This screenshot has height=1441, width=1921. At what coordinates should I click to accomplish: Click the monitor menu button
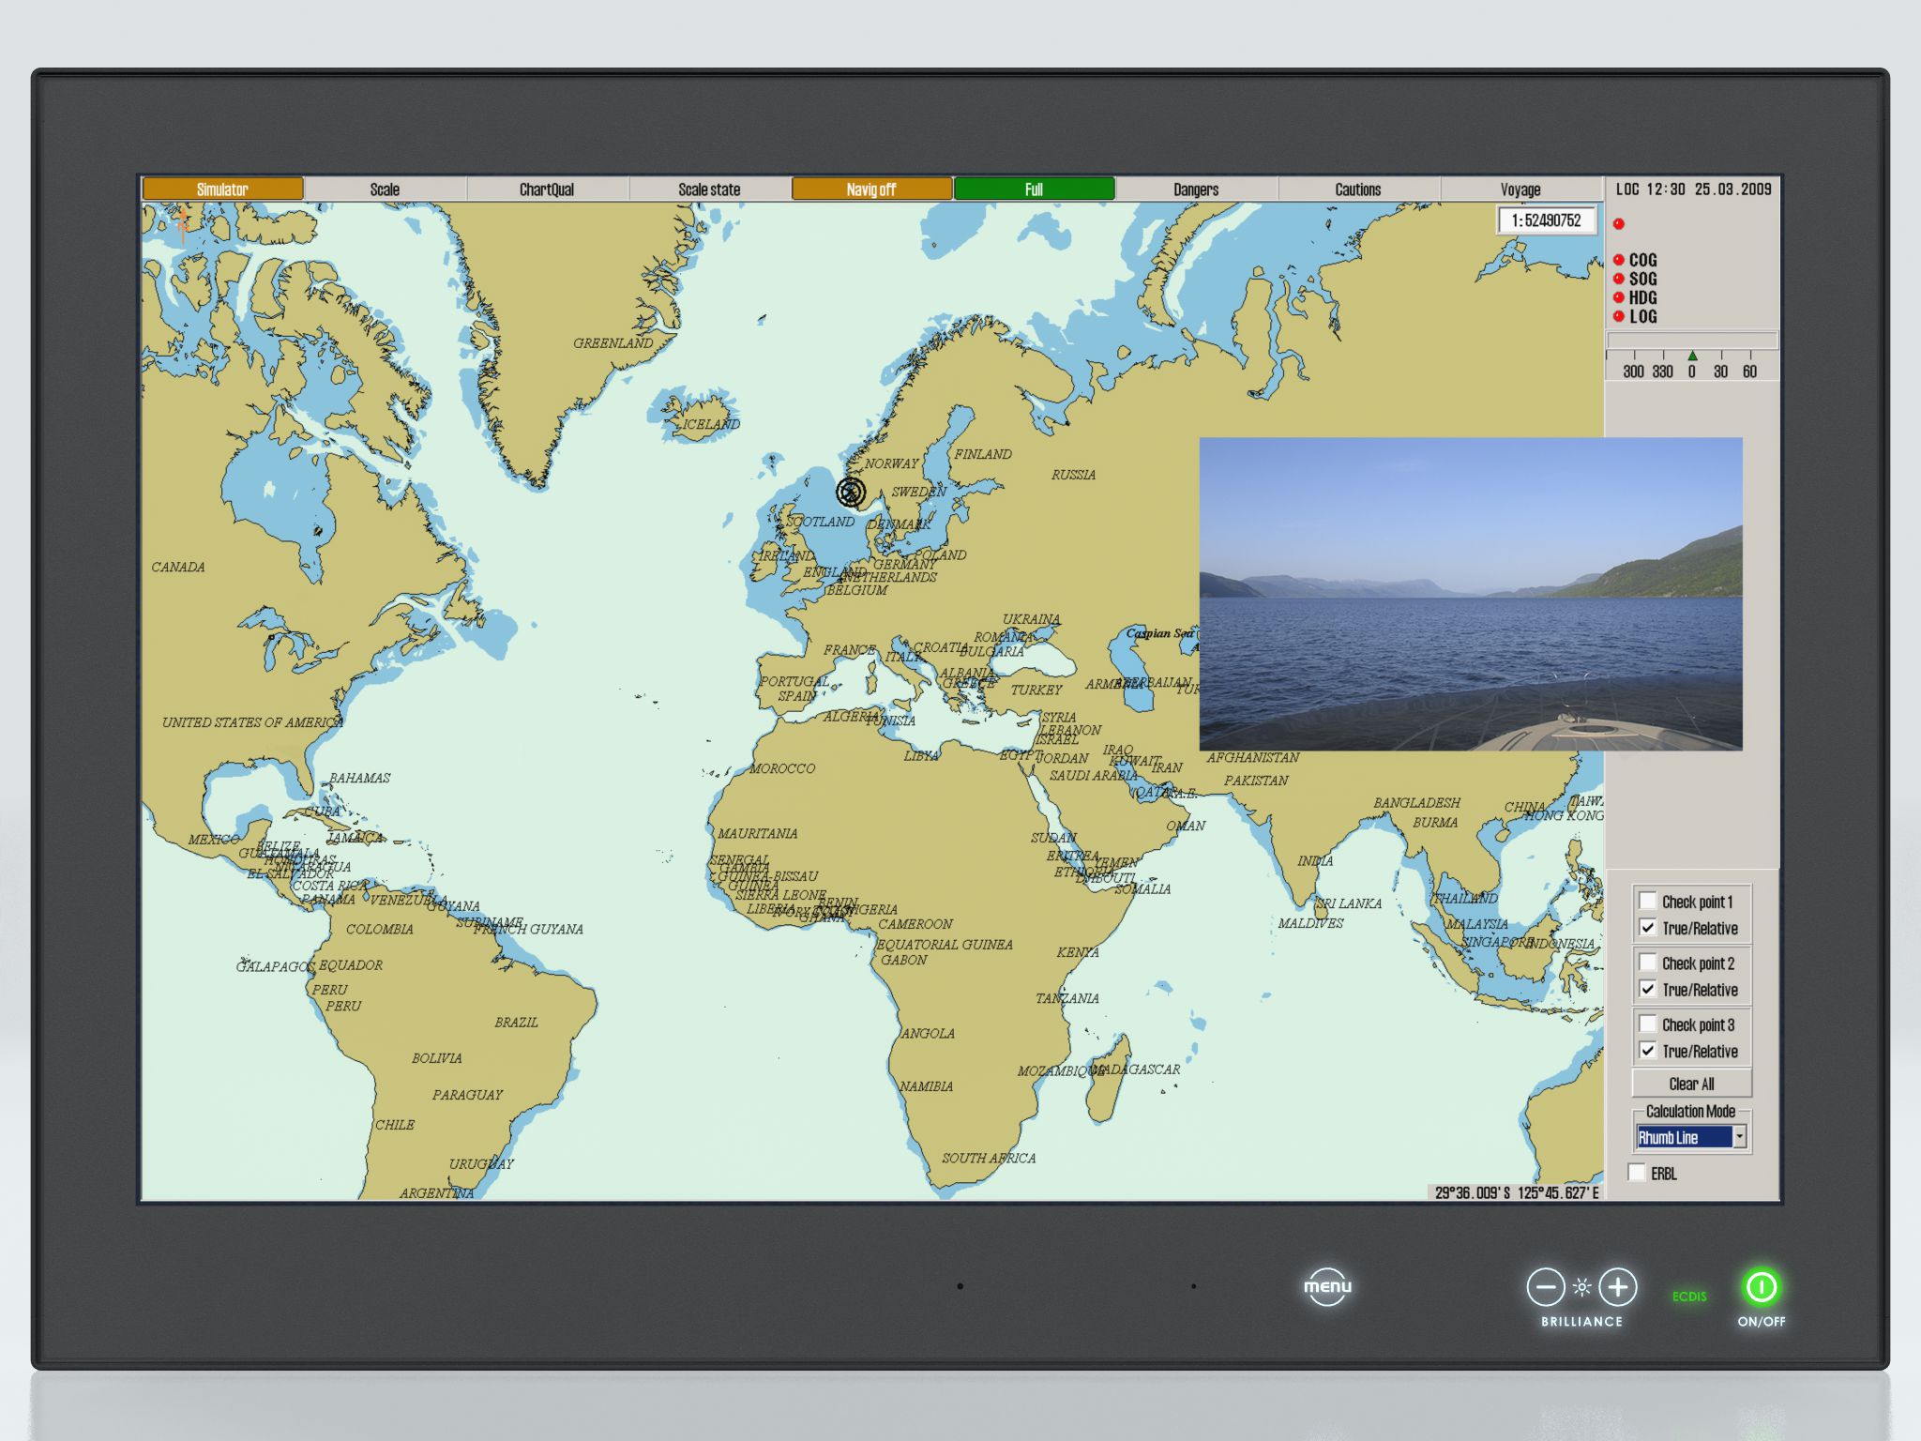(x=1327, y=1286)
